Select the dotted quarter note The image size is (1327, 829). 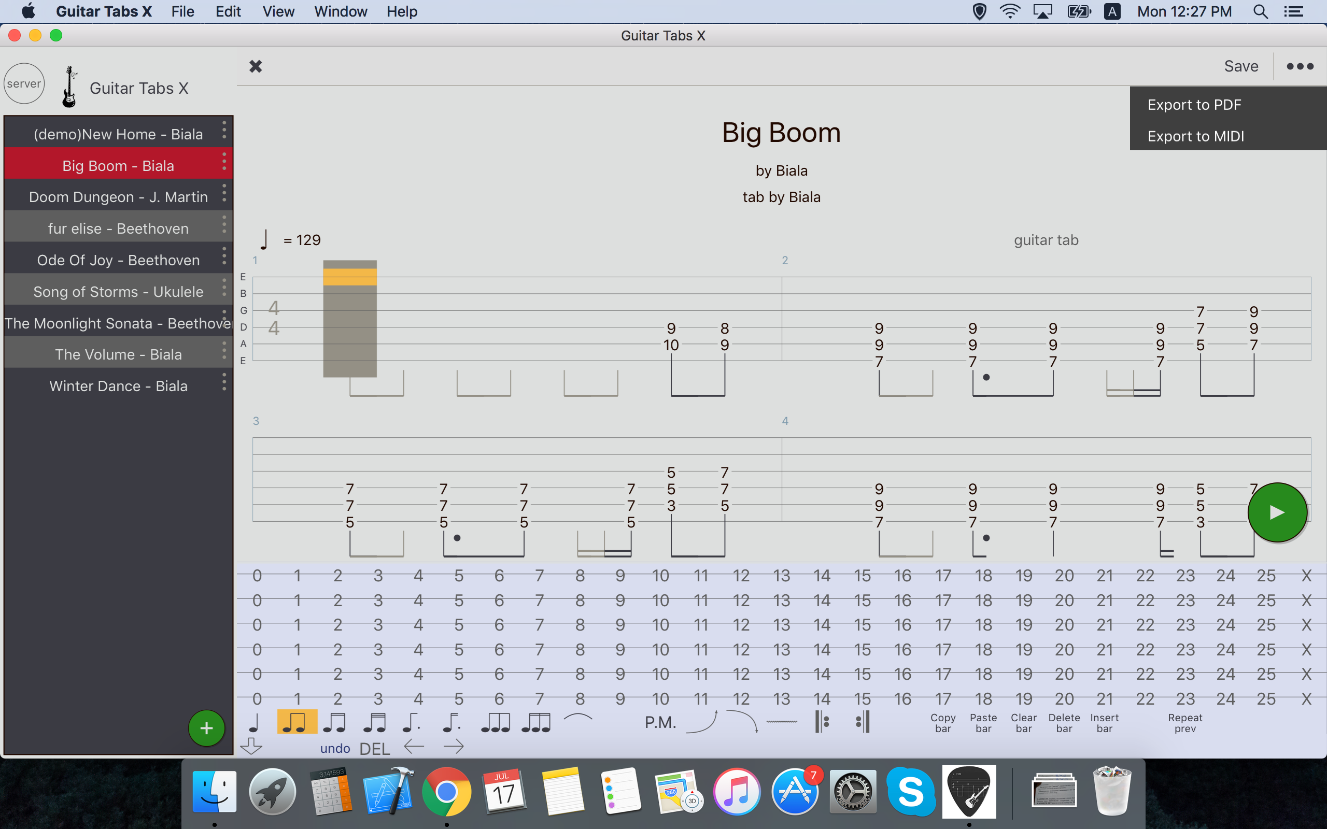click(x=411, y=723)
